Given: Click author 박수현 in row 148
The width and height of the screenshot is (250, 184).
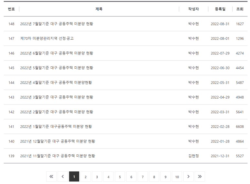Looking at the screenshot, I should point(193,24).
